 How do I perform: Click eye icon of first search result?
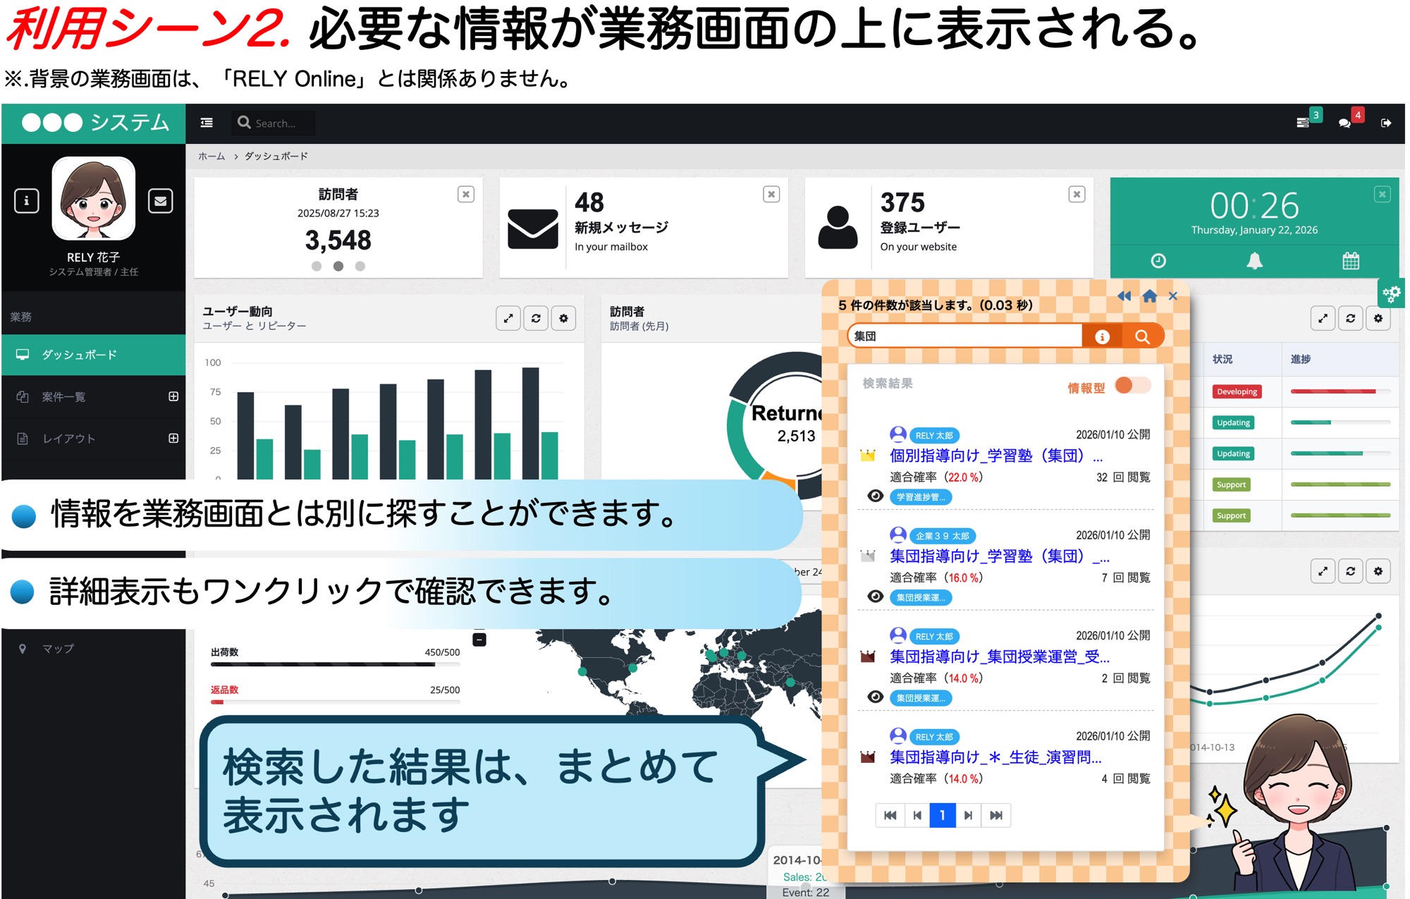875,496
